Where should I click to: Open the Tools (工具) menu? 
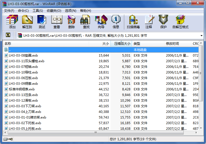tap(38, 11)
